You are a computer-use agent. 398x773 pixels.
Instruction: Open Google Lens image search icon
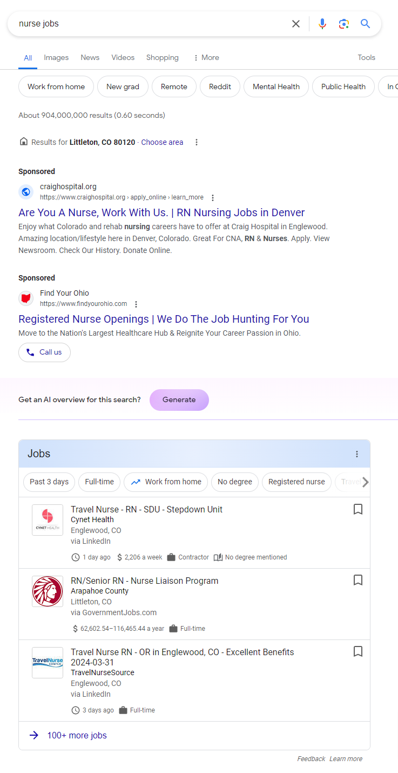344,24
